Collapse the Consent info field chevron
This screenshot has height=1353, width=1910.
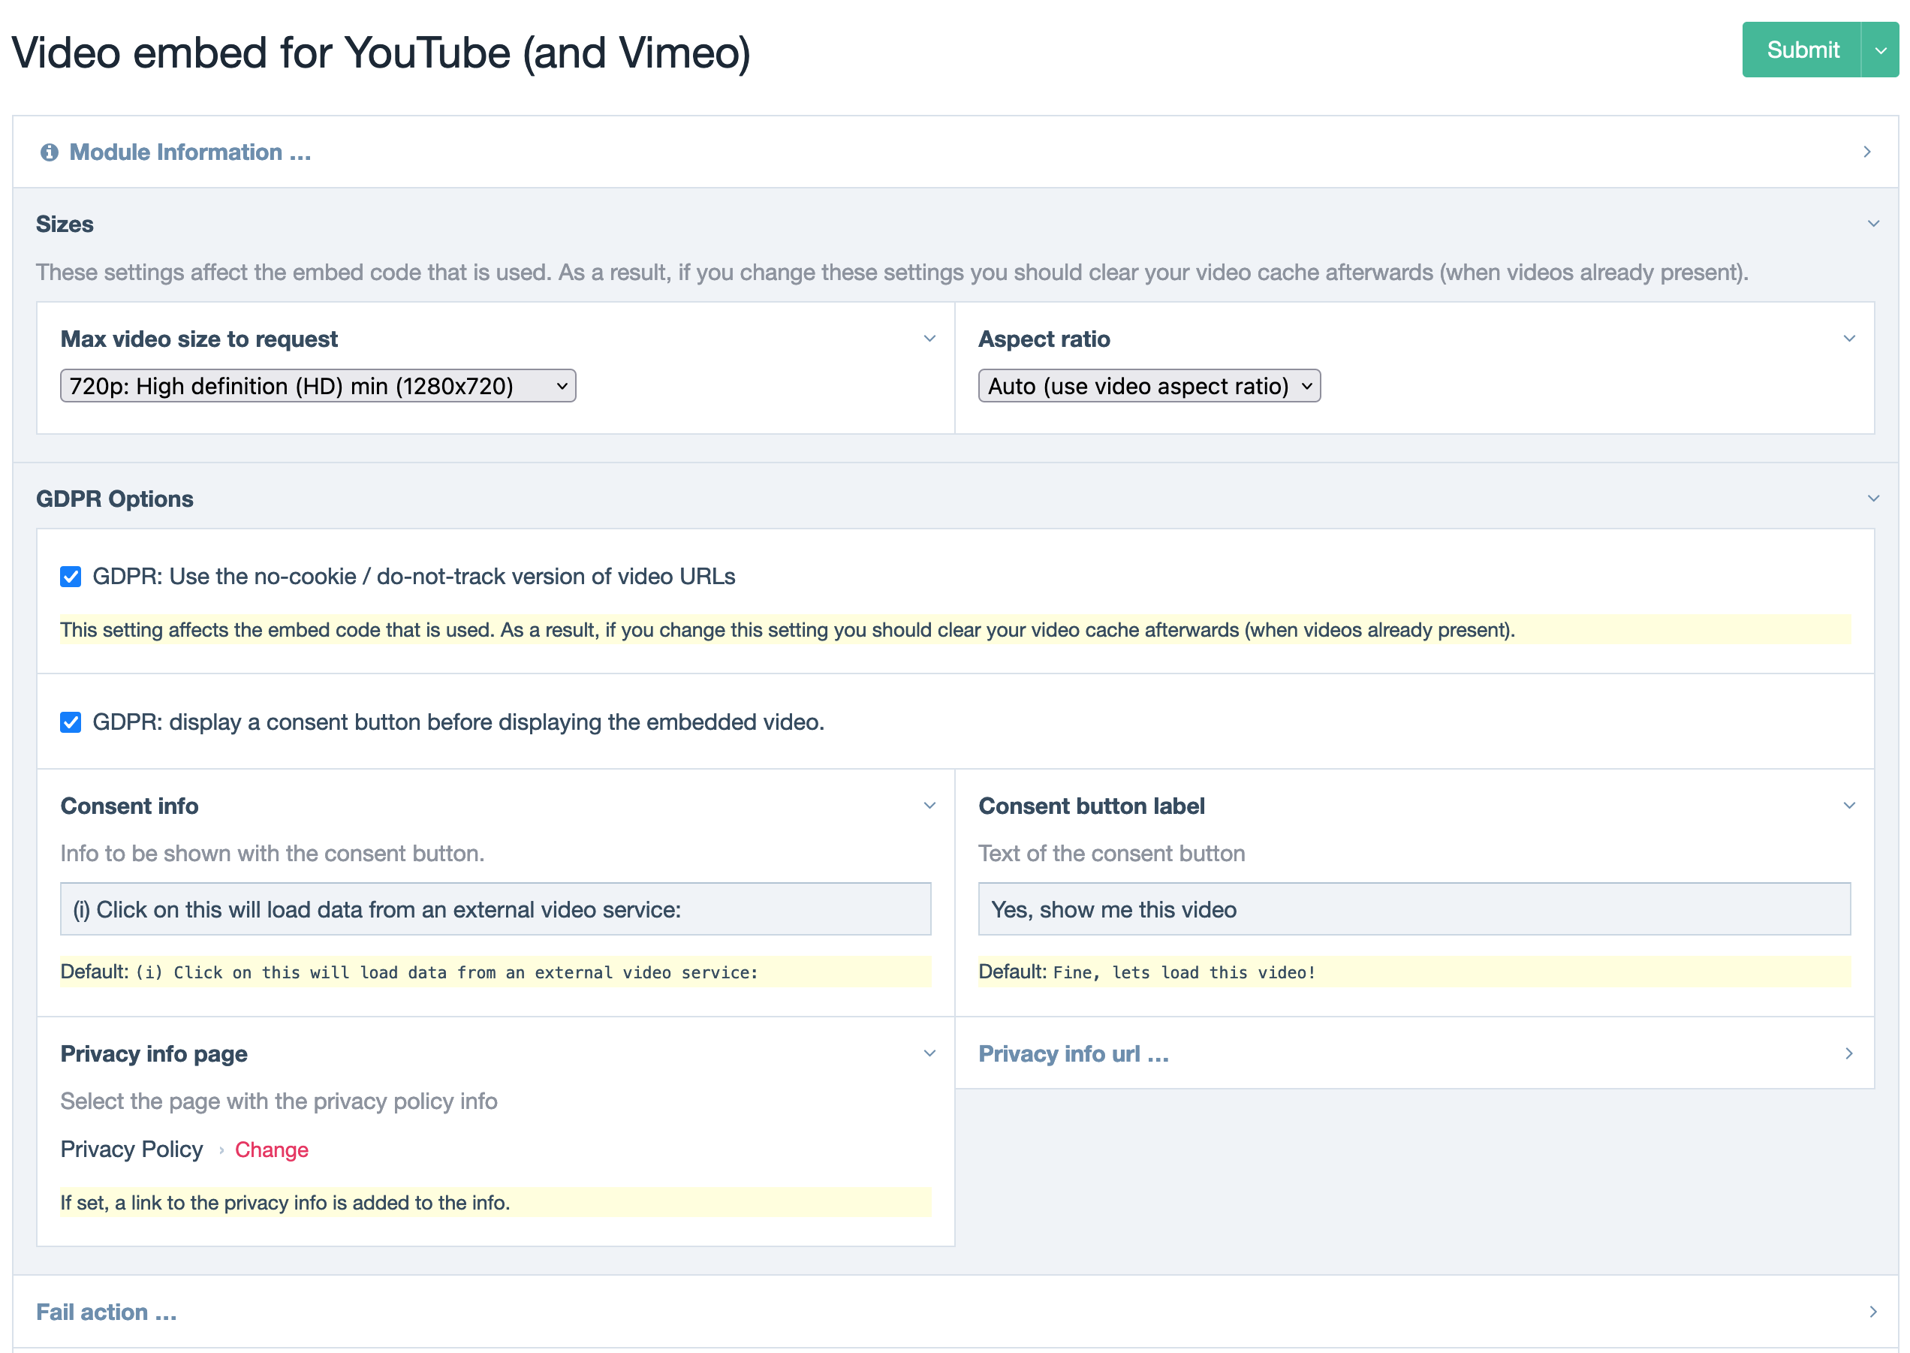coord(929,806)
